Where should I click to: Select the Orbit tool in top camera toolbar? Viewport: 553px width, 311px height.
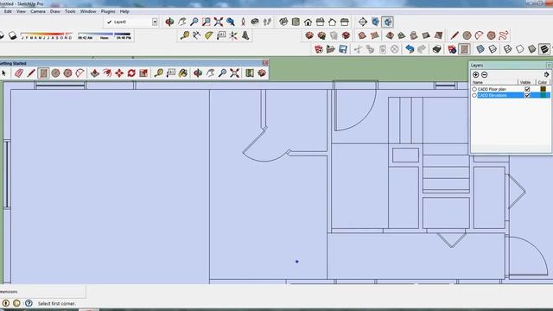coord(169,22)
